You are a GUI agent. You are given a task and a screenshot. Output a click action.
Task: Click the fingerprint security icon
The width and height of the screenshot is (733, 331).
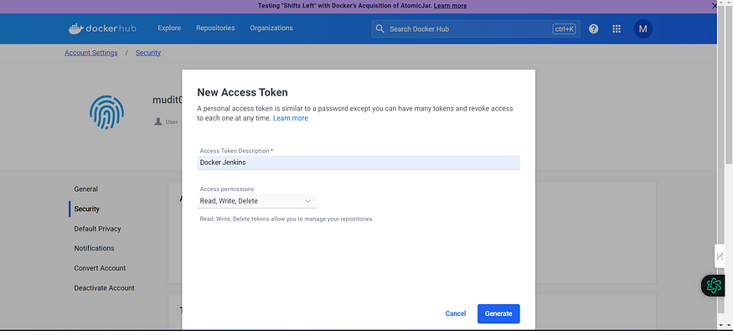106,112
